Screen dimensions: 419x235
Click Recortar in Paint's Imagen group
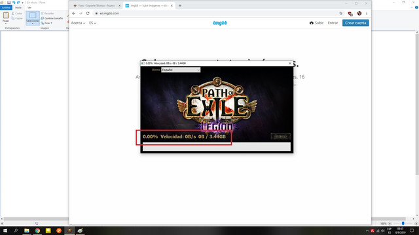coord(48,13)
